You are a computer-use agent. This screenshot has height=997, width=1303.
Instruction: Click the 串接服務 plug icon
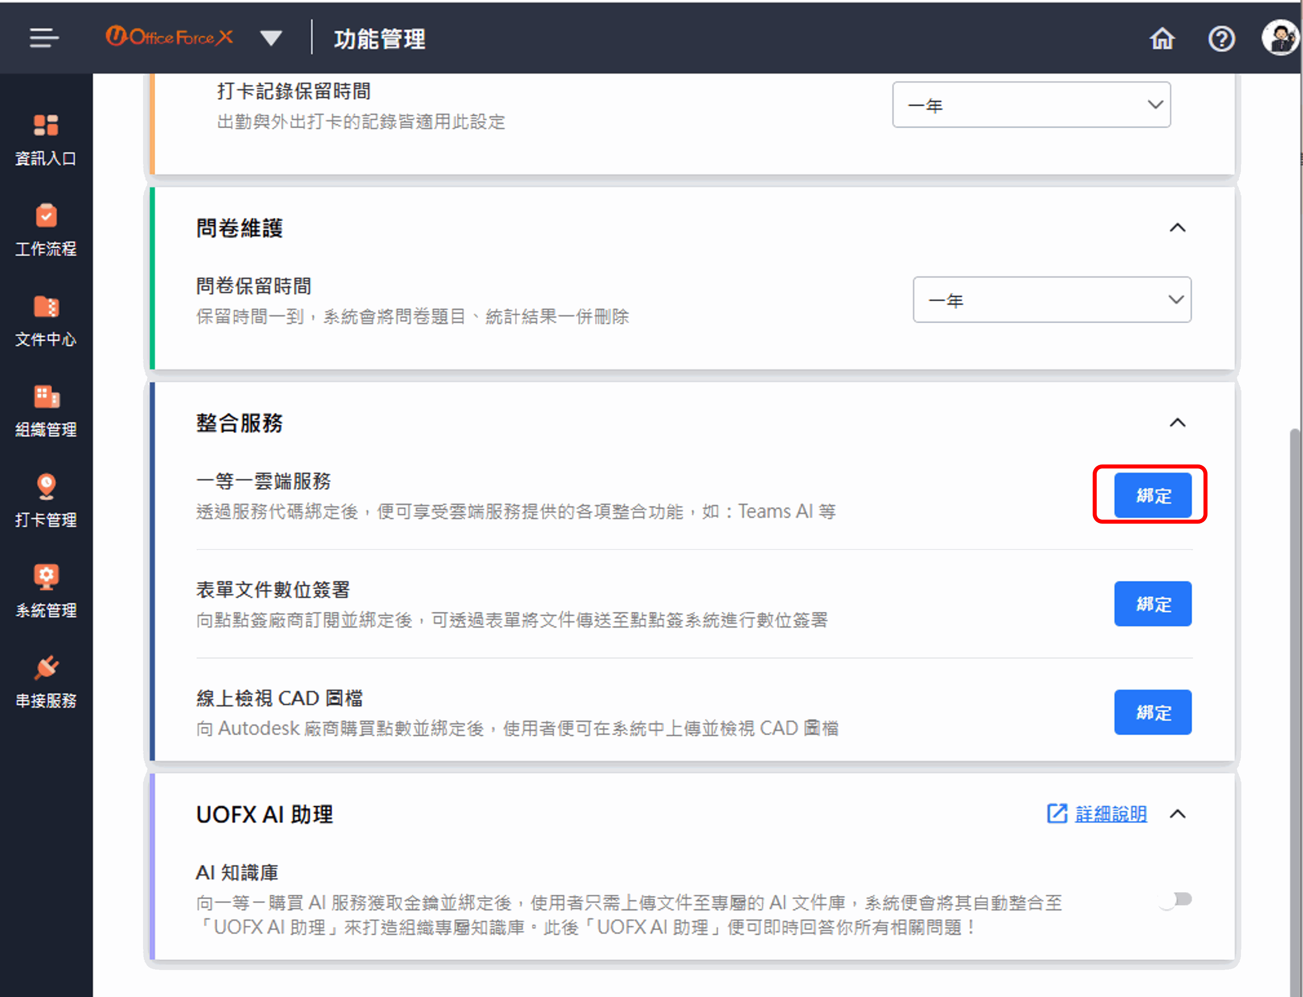[x=46, y=681]
